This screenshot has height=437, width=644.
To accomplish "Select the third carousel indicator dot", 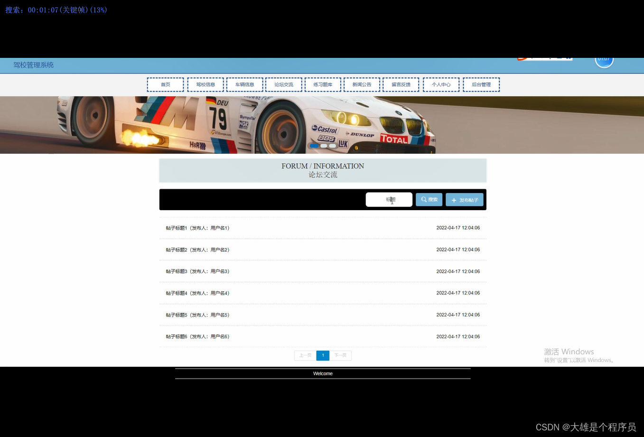I will [x=332, y=146].
